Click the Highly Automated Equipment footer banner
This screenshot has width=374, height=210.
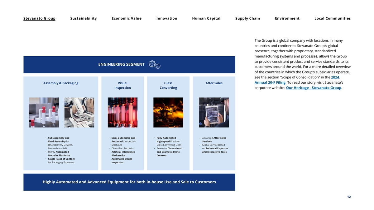129,182
